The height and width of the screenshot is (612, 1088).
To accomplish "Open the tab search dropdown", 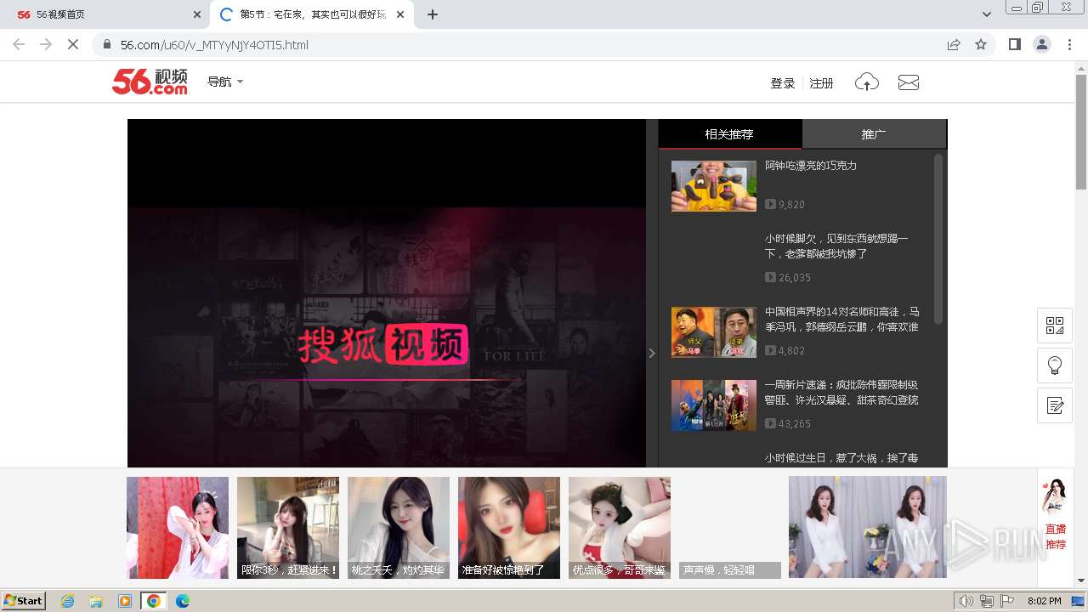I will [x=987, y=14].
